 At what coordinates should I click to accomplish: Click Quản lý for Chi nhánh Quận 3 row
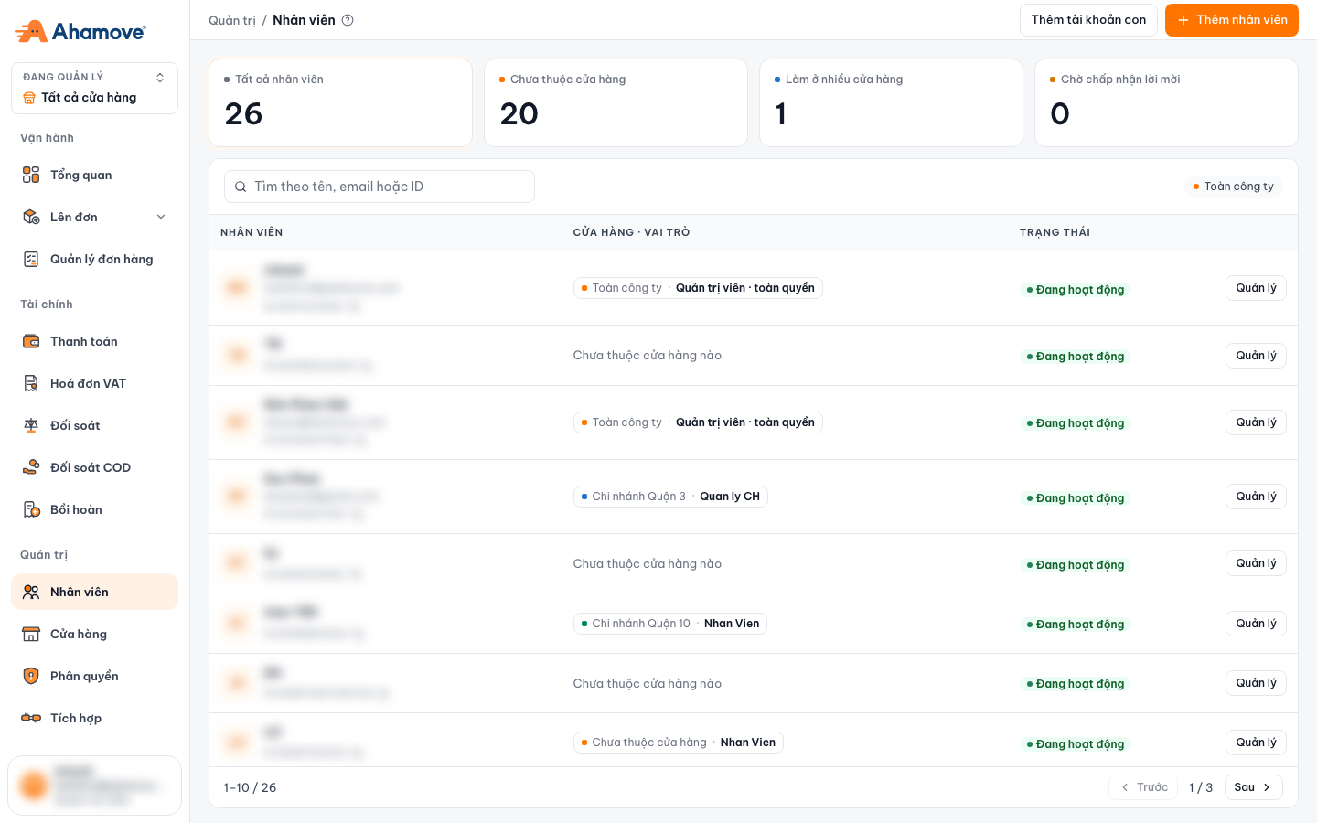pyautogui.click(x=1256, y=497)
